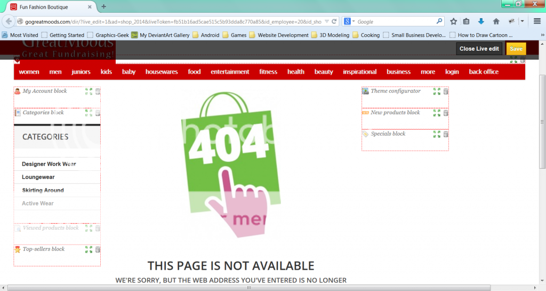This screenshot has height=291, width=546.
Task: Open the Firefox hamburger menu
Action: click(537, 21)
